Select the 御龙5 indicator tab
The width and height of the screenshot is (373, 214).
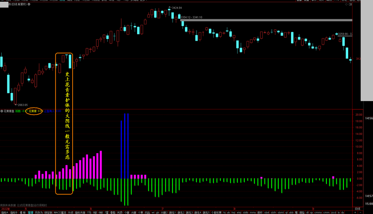point(206,212)
